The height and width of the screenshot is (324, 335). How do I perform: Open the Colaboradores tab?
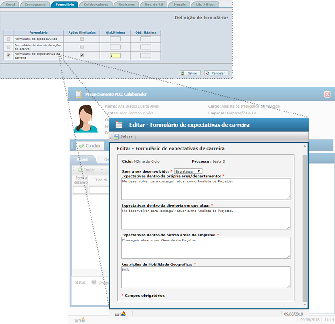point(96,4)
